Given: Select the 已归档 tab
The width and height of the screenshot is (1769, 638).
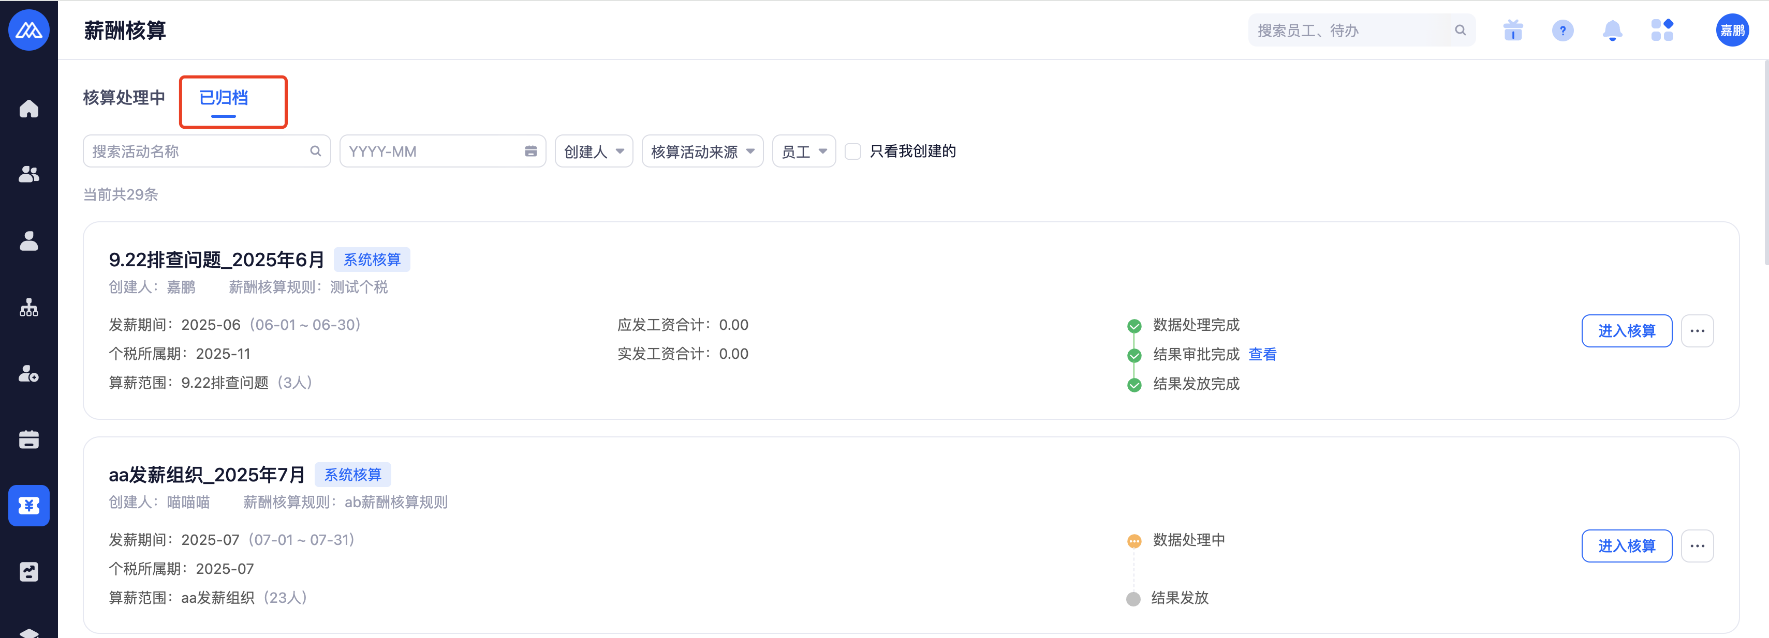Looking at the screenshot, I should [x=224, y=98].
